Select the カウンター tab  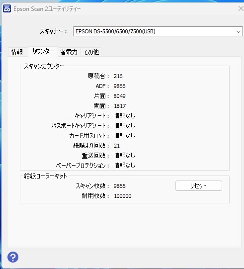(43, 51)
